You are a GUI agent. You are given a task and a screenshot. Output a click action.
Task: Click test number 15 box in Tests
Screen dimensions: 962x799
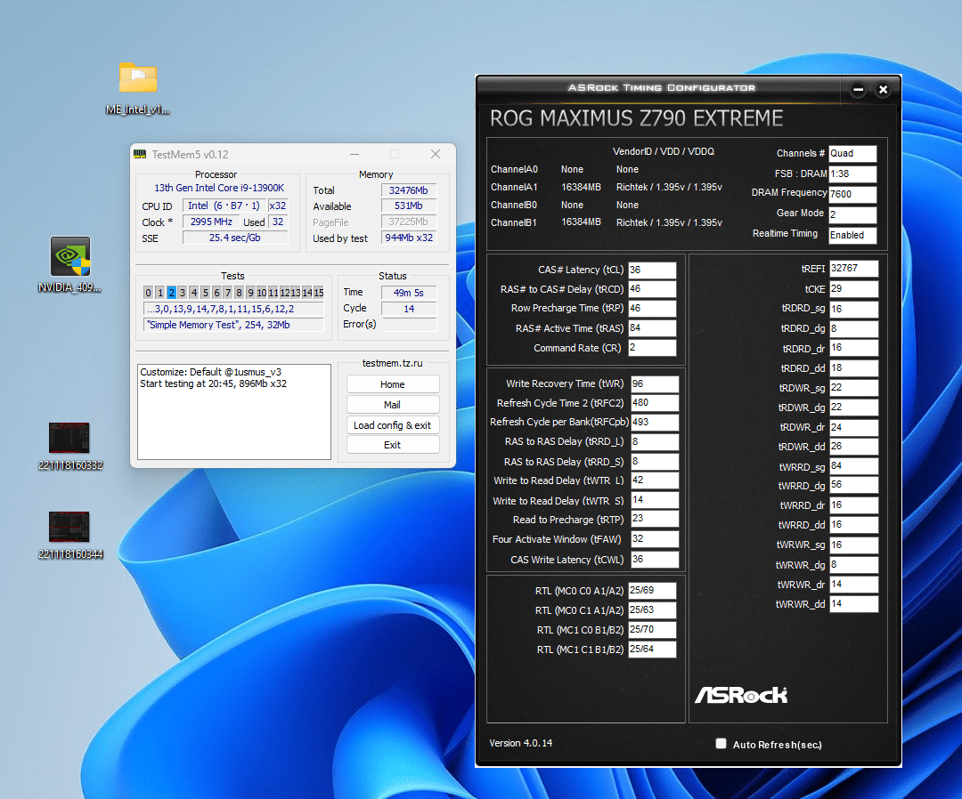click(318, 292)
